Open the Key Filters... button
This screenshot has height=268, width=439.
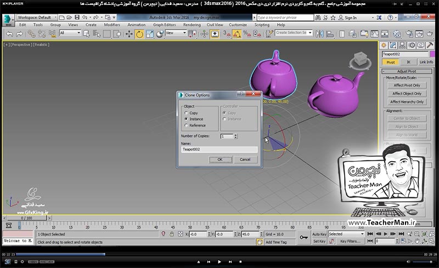coord(350,241)
